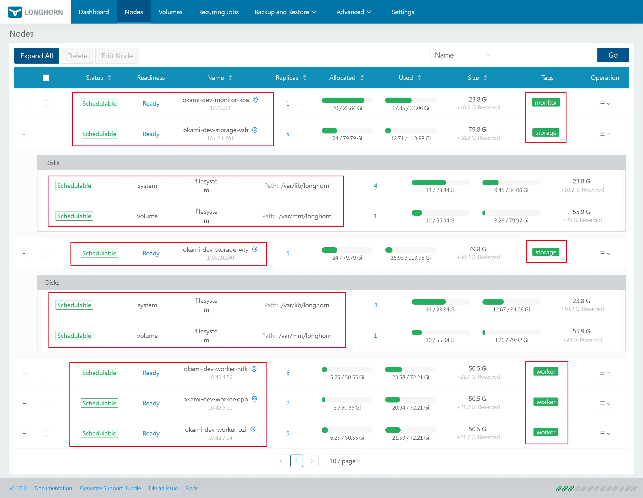Click the location pin icon beside okami-dev-storage-wty

[x=255, y=249]
